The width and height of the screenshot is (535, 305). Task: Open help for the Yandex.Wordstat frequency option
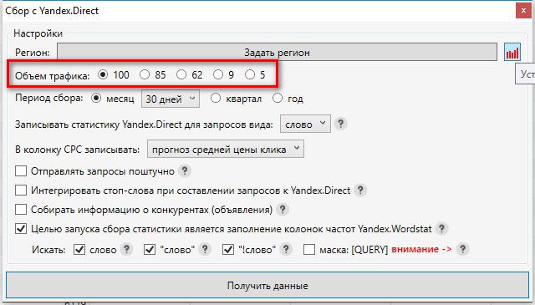441,228
